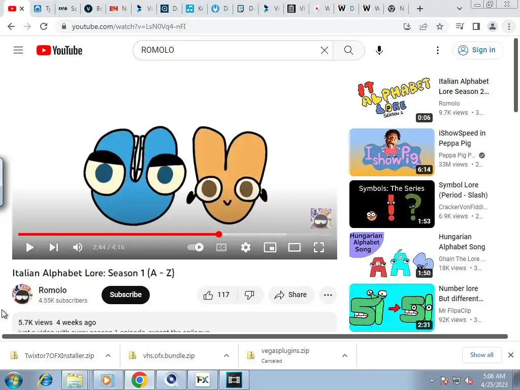This screenshot has width=520, height=390.
Task: Start voice search with the microphone
Action: pos(379,50)
